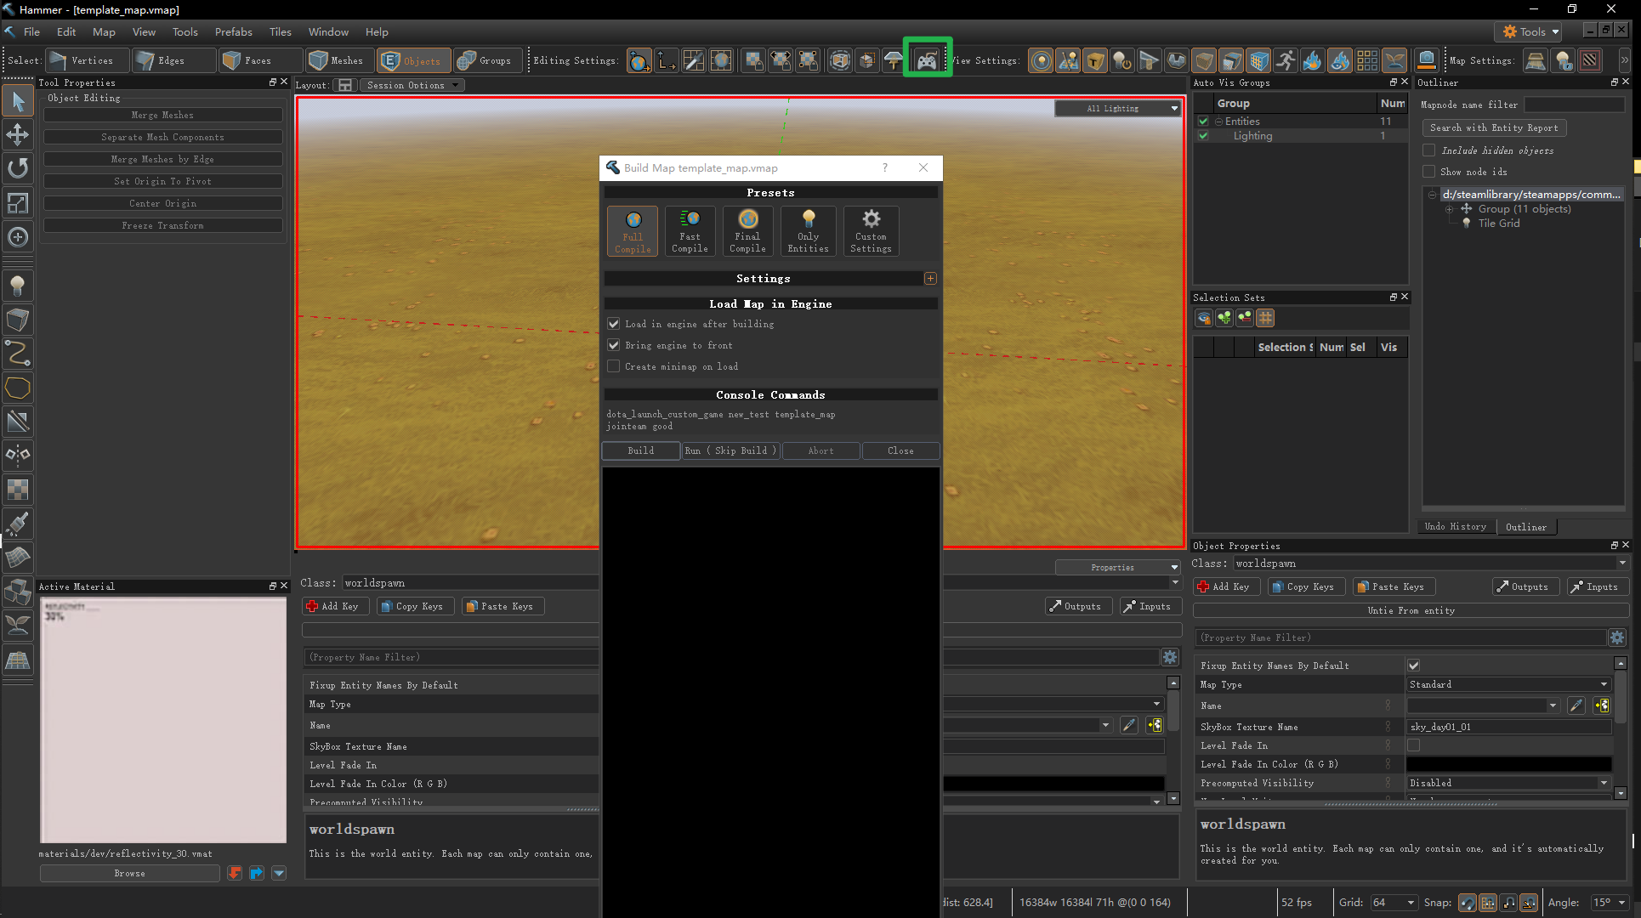The height and width of the screenshot is (918, 1641).
Task: Select the Translate move tool
Action: point(18,134)
